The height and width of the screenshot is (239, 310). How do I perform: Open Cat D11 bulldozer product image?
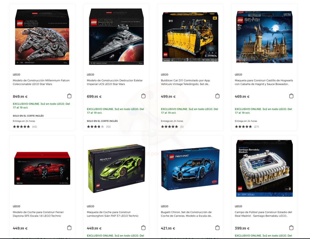pyautogui.click(x=190, y=37)
